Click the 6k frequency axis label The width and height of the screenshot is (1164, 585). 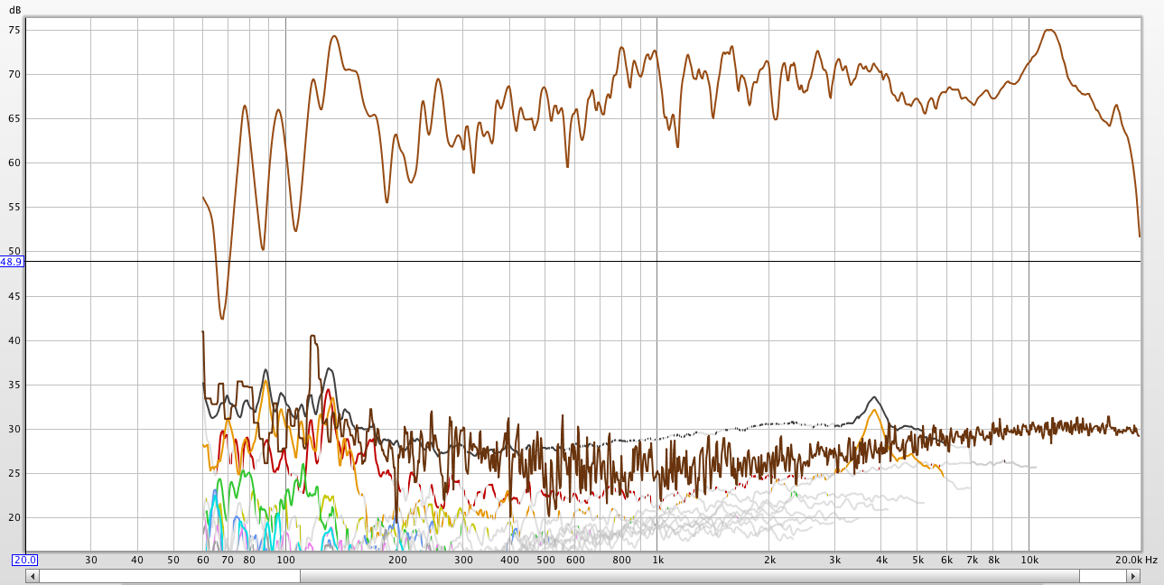pyautogui.click(x=946, y=560)
